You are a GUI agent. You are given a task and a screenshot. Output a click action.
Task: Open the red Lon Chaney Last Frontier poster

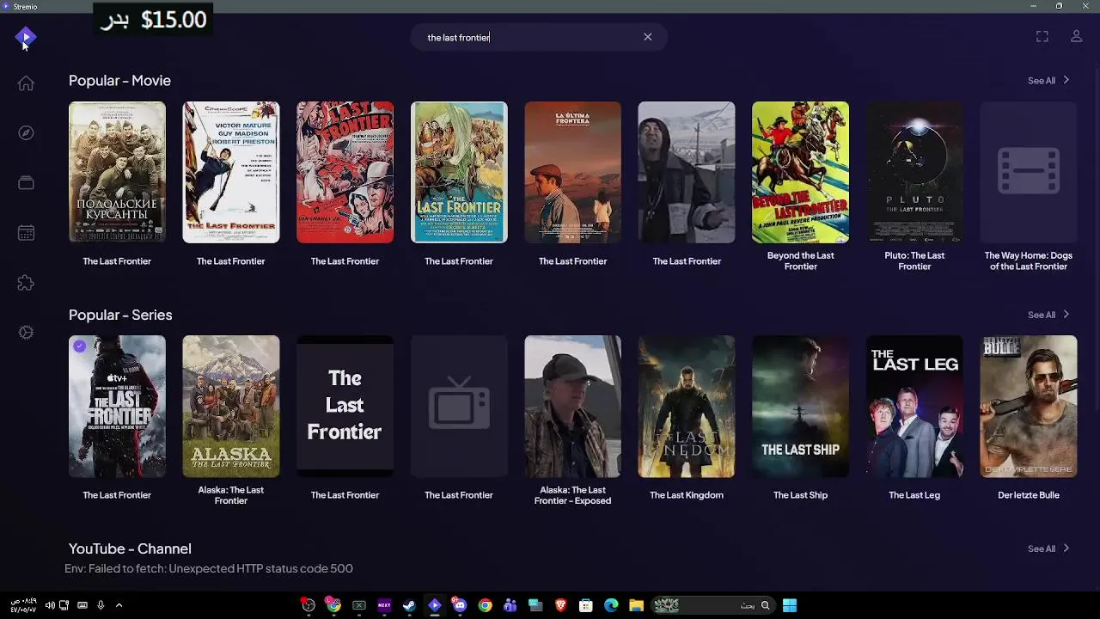point(345,172)
